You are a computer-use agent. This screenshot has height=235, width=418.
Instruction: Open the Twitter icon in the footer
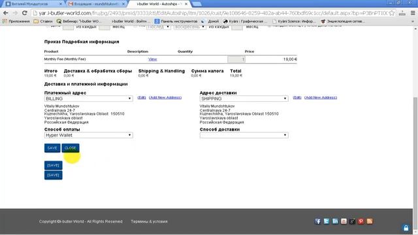(327, 221)
